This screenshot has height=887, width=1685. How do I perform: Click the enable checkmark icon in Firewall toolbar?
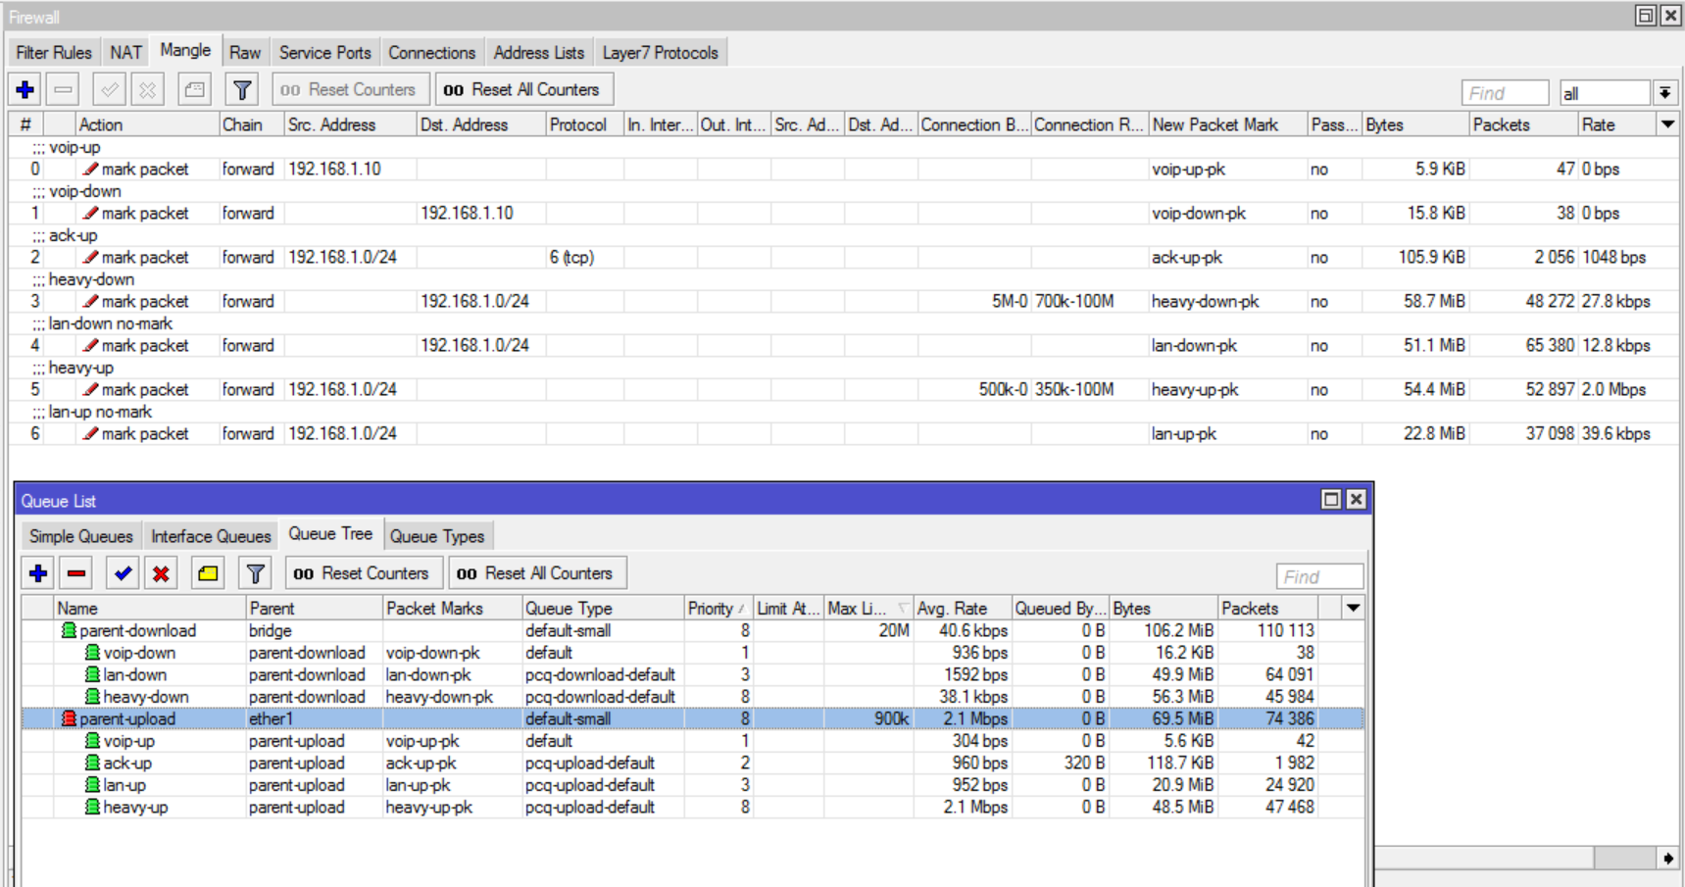(109, 90)
